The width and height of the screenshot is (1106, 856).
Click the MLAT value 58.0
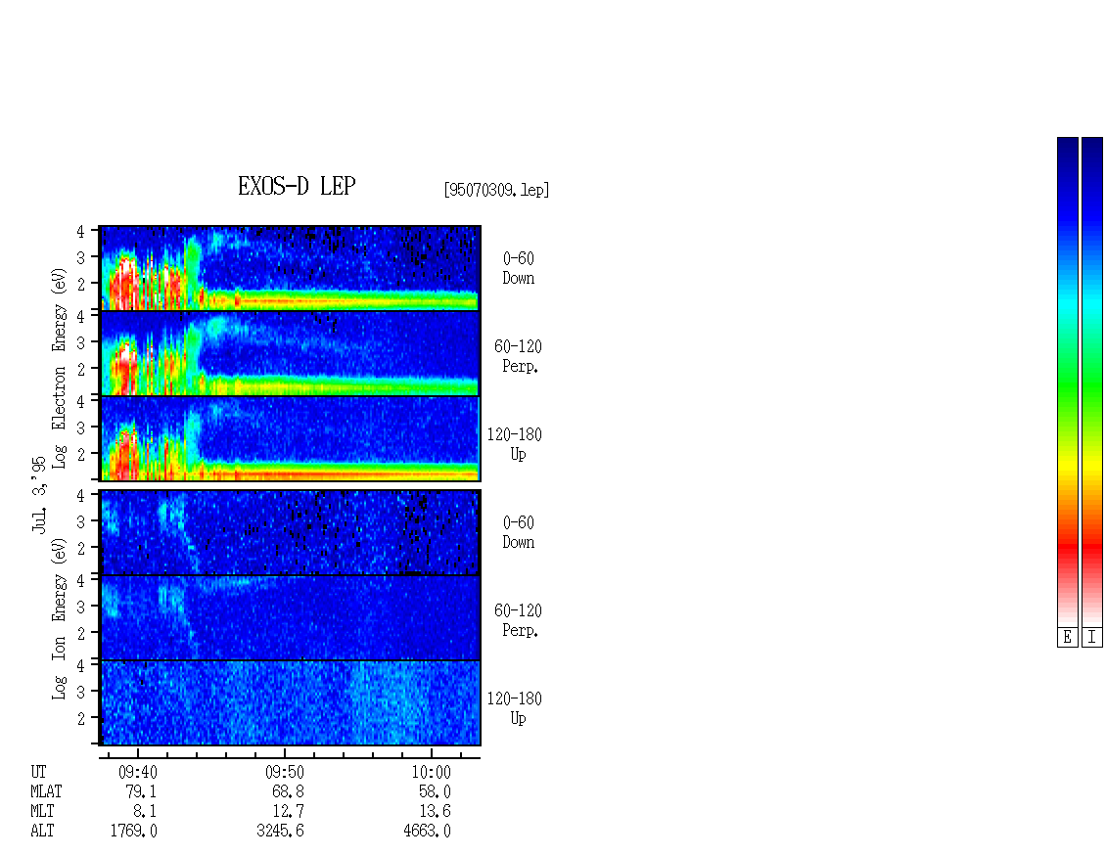coord(435,791)
